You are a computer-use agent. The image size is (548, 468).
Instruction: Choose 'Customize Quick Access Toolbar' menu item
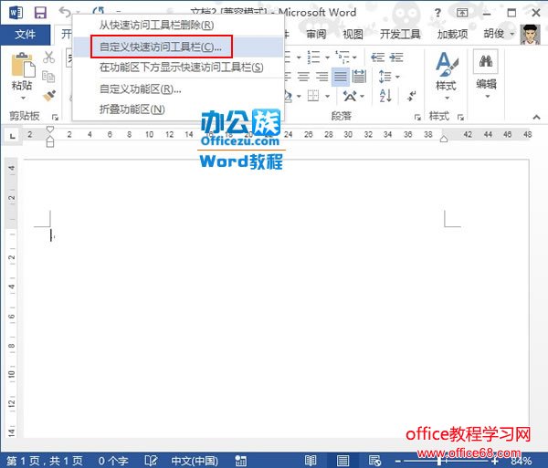click(x=179, y=47)
